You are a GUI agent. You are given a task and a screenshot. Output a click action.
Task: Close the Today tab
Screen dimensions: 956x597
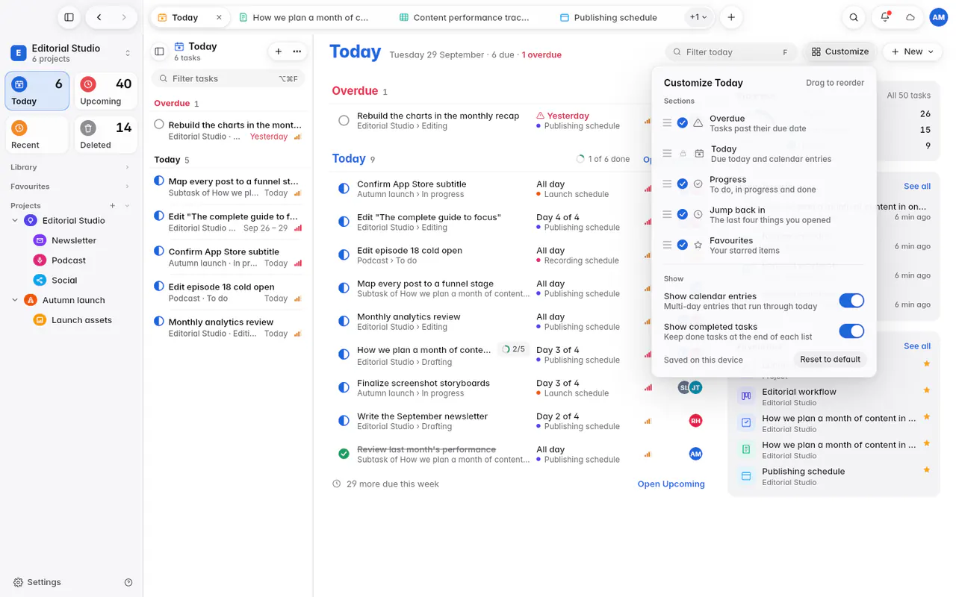click(219, 17)
